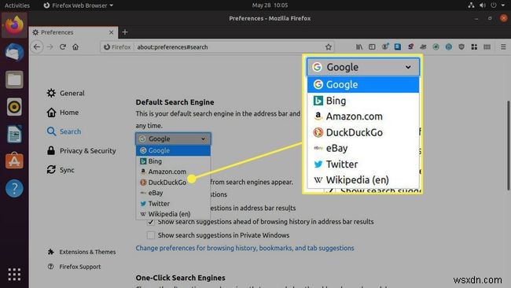Open the power menu icon in top bar

494,6
